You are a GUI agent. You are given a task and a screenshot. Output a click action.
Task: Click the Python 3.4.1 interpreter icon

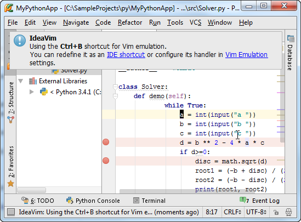(44, 92)
